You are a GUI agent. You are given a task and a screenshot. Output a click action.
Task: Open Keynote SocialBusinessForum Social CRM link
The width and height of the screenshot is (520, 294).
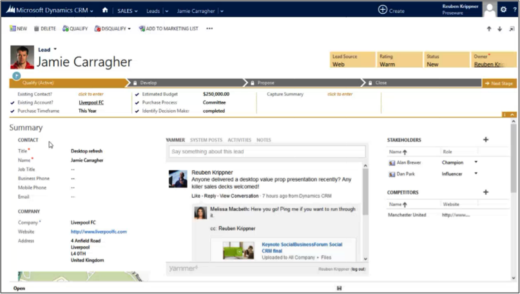pos(302,248)
